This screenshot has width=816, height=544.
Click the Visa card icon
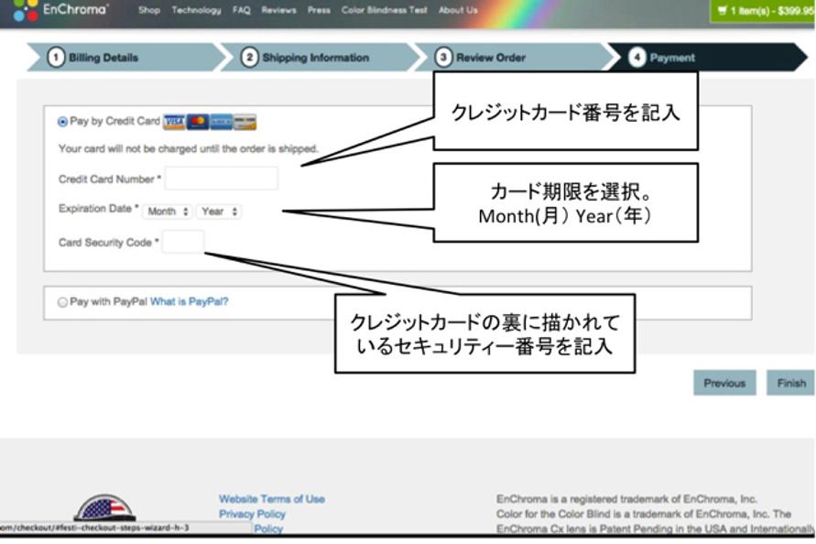point(174,122)
